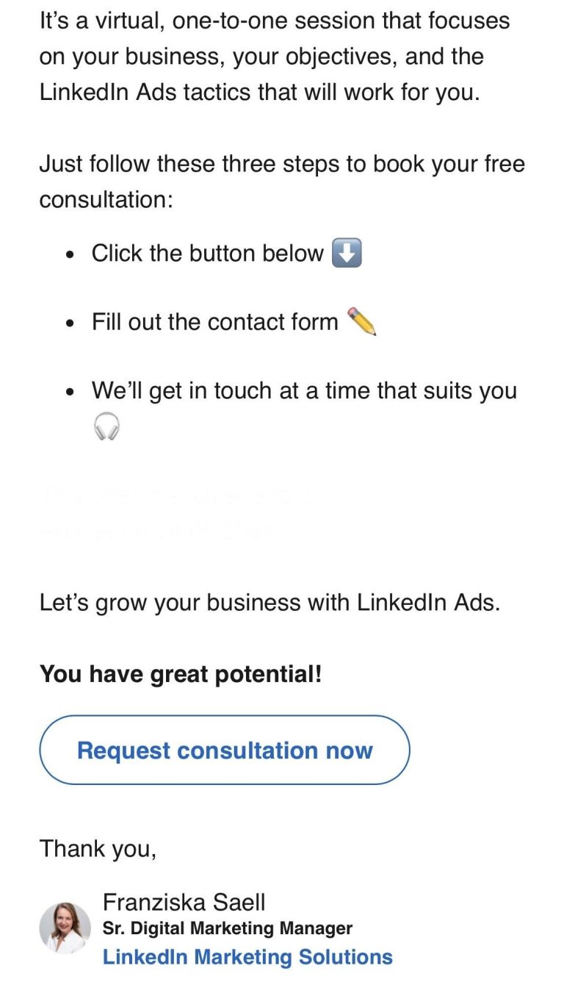Click the We'll get in touch bullet text
This screenshot has width=564, height=982.
[301, 390]
